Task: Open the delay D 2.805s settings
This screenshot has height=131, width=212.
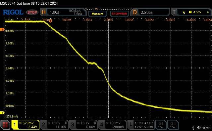Action: click(150, 12)
